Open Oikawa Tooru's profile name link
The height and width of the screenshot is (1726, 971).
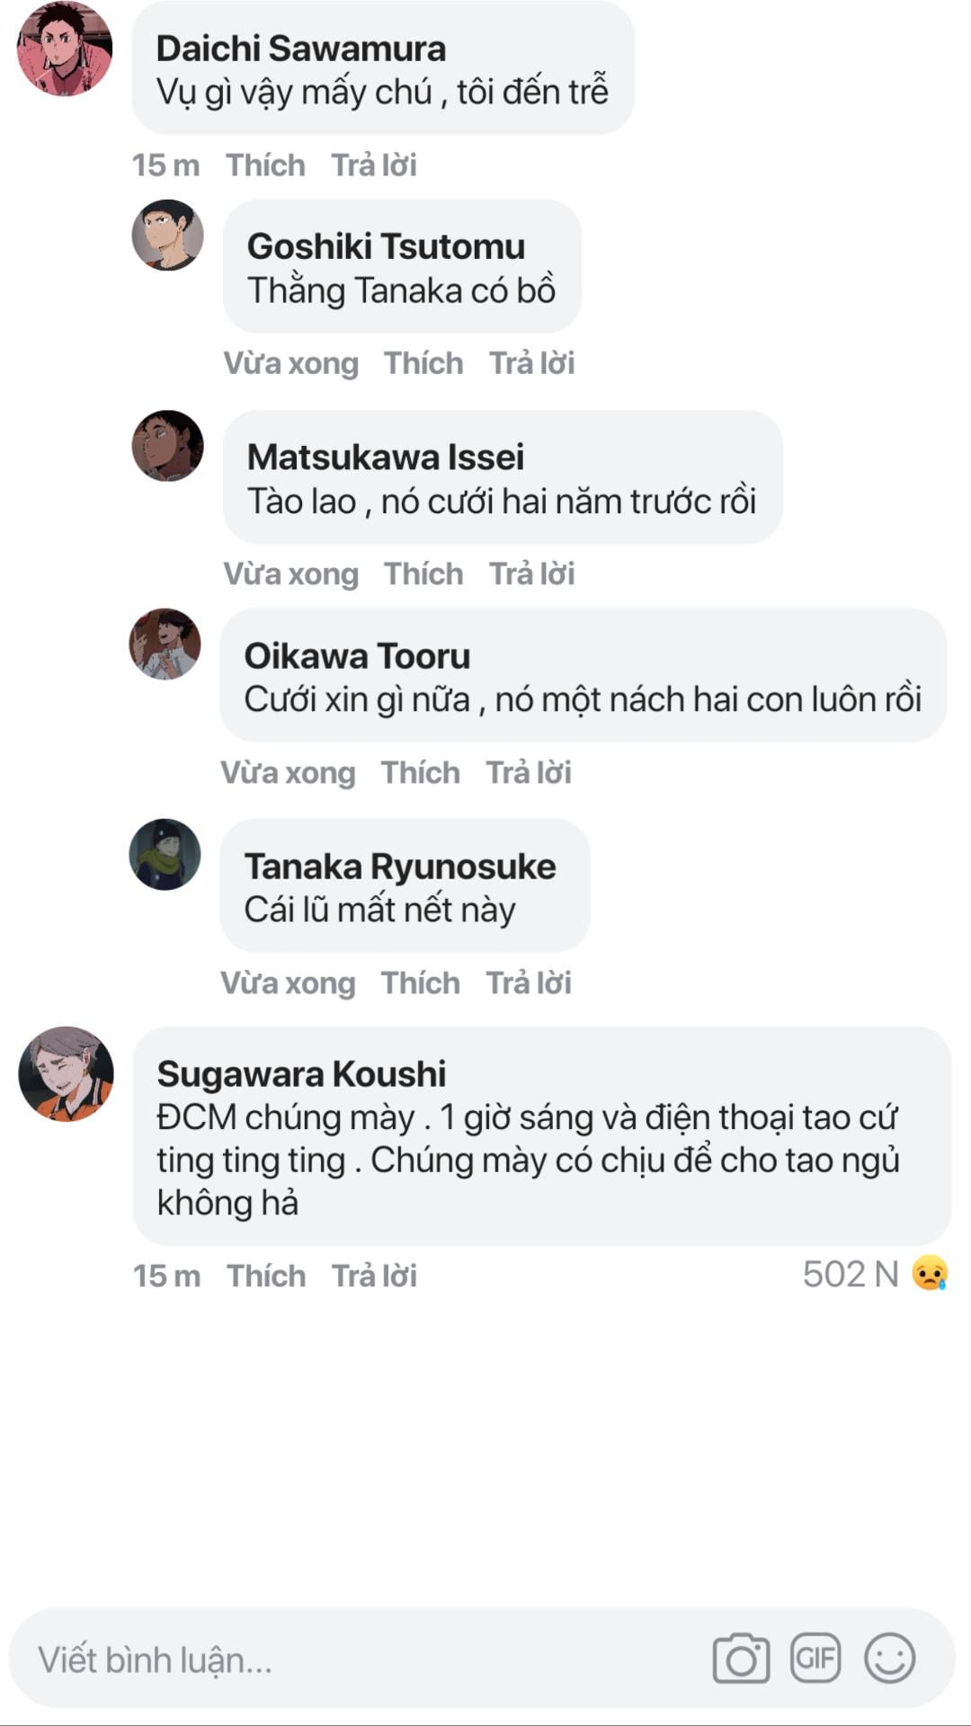(357, 656)
